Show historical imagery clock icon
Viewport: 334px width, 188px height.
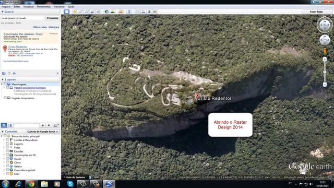[106, 11]
